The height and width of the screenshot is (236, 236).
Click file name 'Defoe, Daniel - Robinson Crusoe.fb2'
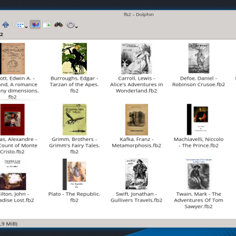(199, 81)
